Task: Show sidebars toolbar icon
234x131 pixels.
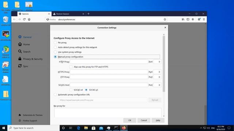Action: (188, 19)
